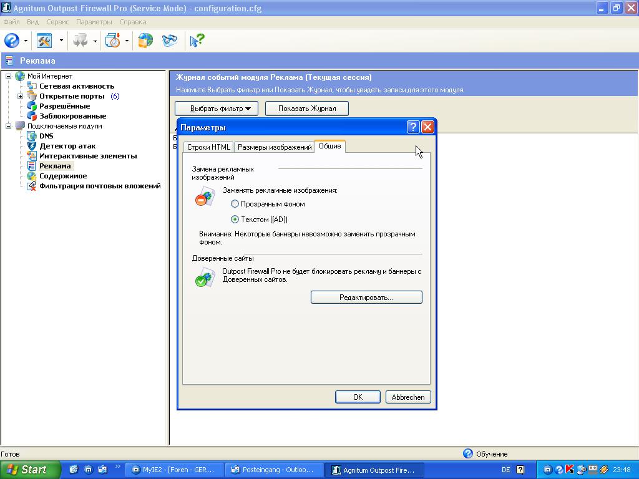The width and height of the screenshot is (639, 479).
Task: Click the DE language indicator
Action: (x=505, y=470)
